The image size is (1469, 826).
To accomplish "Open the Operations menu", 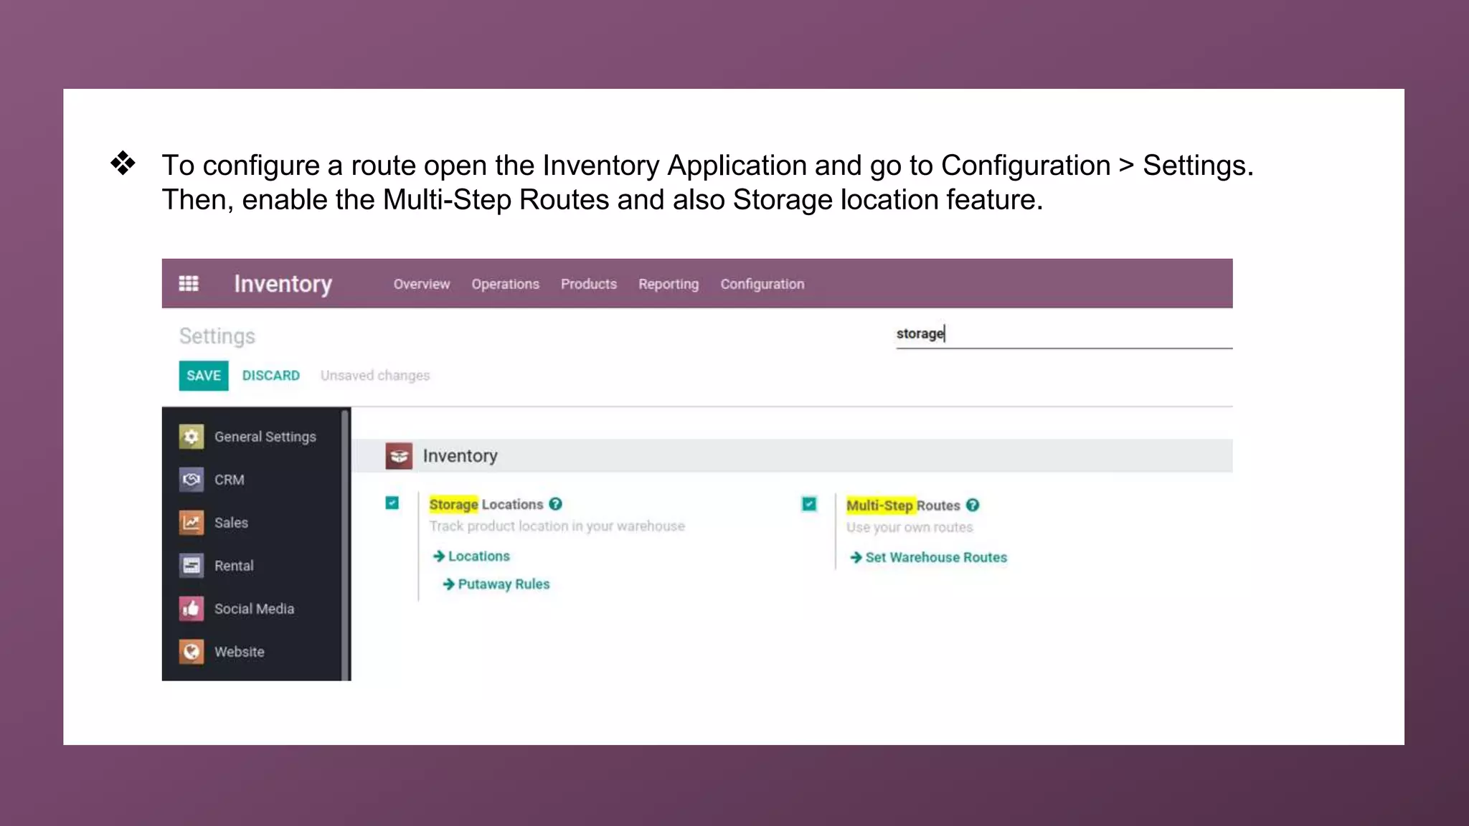I will pos(505,284).
